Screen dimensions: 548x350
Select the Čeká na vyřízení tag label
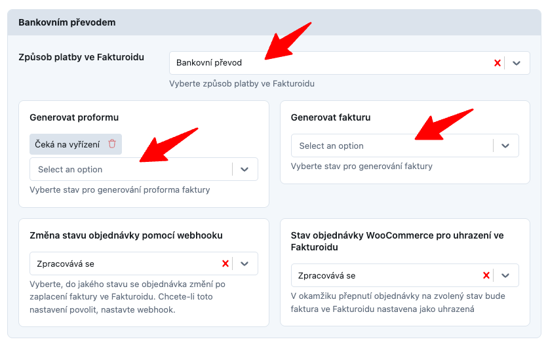point(68,144)
